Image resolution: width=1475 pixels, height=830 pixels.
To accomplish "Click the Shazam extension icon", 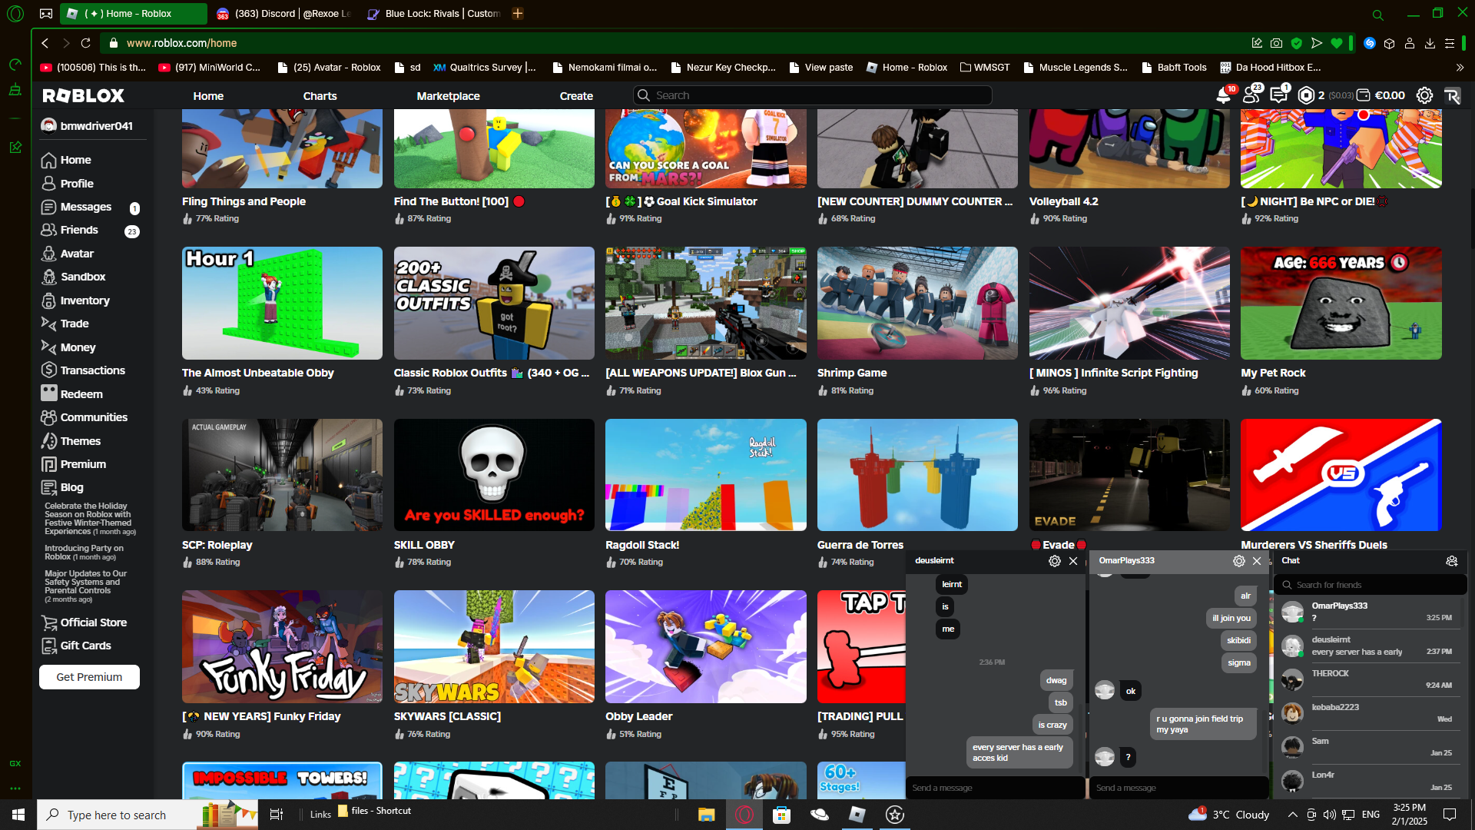I will tap(1369, 43).
